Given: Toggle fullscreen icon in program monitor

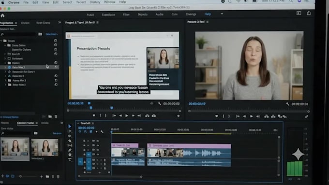Looking at the screenshot, I should tap(307, 116).
